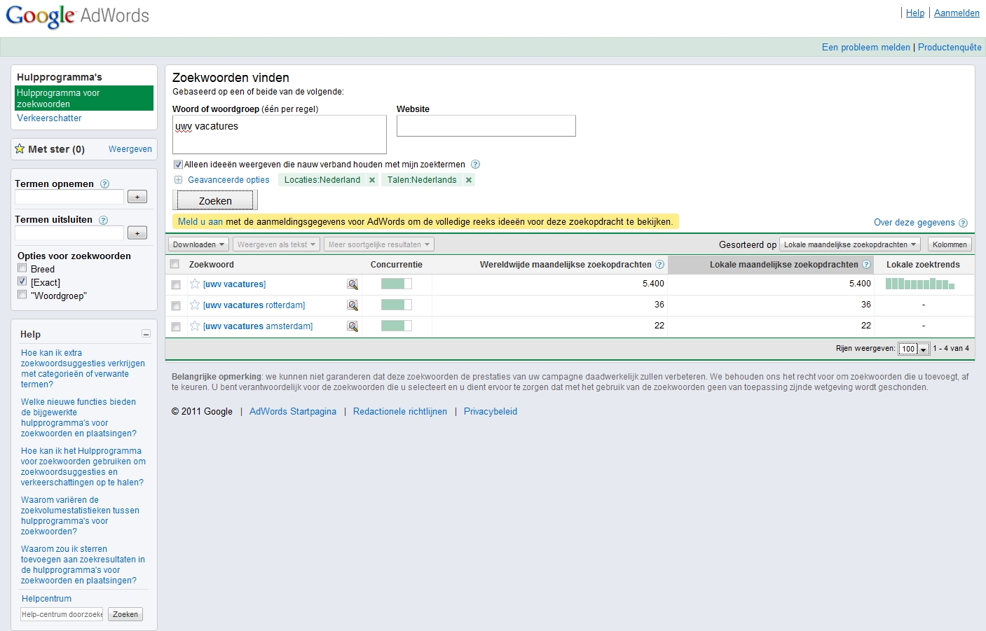
Task: Focus the Termen opnemen input field
Action: (69, 197)
